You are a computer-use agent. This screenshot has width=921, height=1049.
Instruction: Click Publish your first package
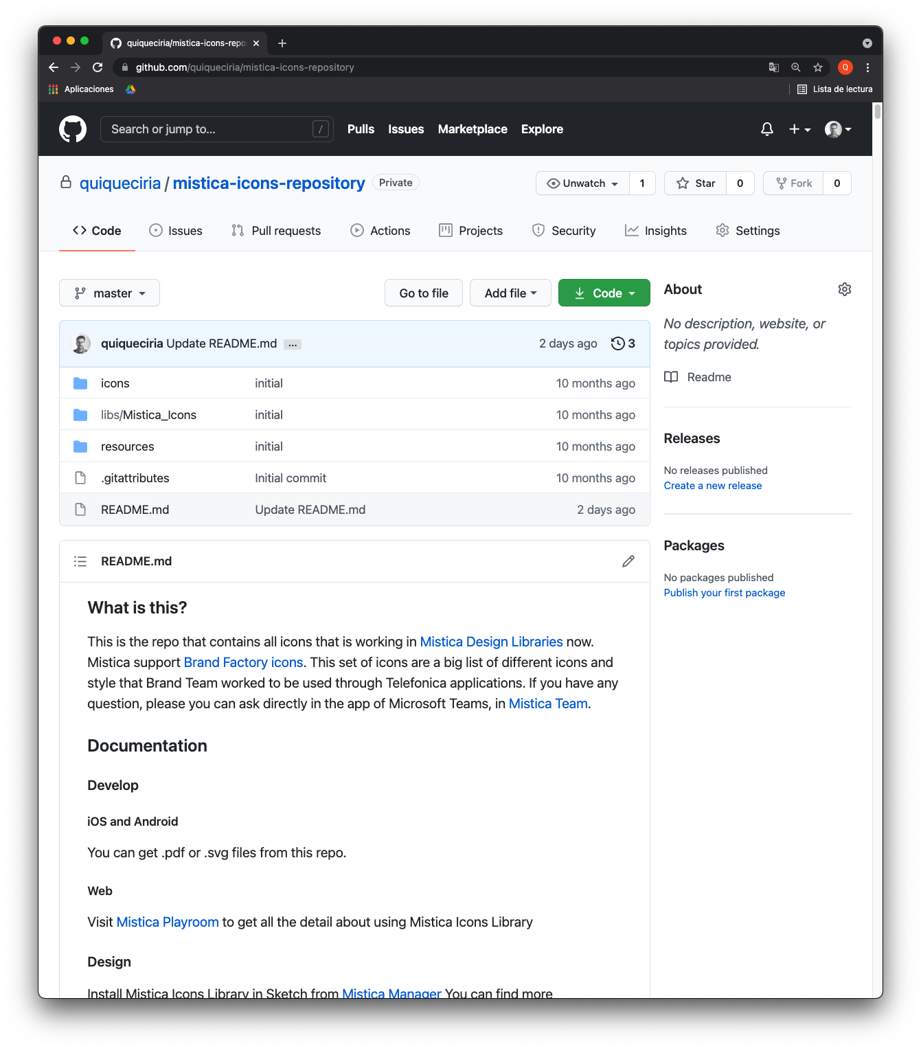click(725, 593)
